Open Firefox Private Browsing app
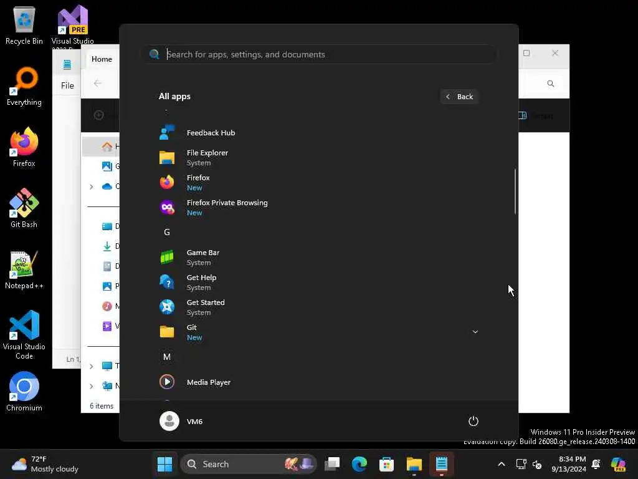Viewport: 638px width, 479px height. point(318,207)
